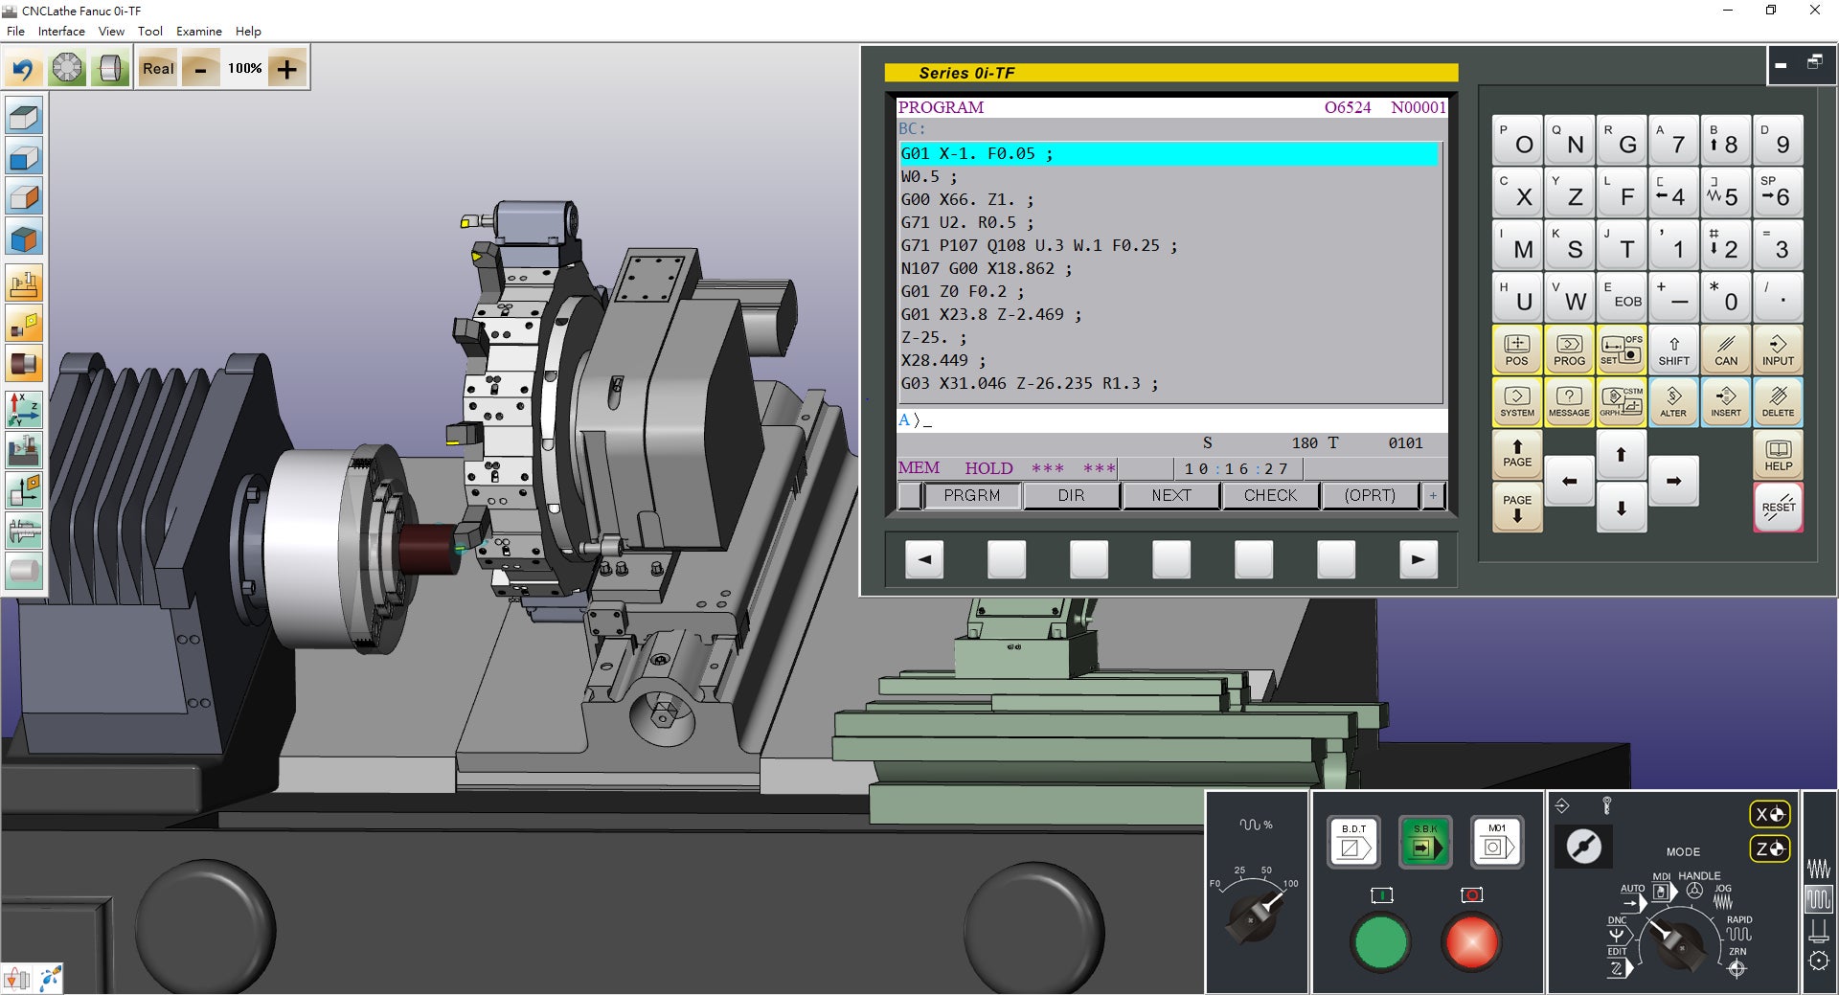Click the HELP key
Image resolution: width=1839 pixels, height=995 pixels.
[x=1778, y=454]
